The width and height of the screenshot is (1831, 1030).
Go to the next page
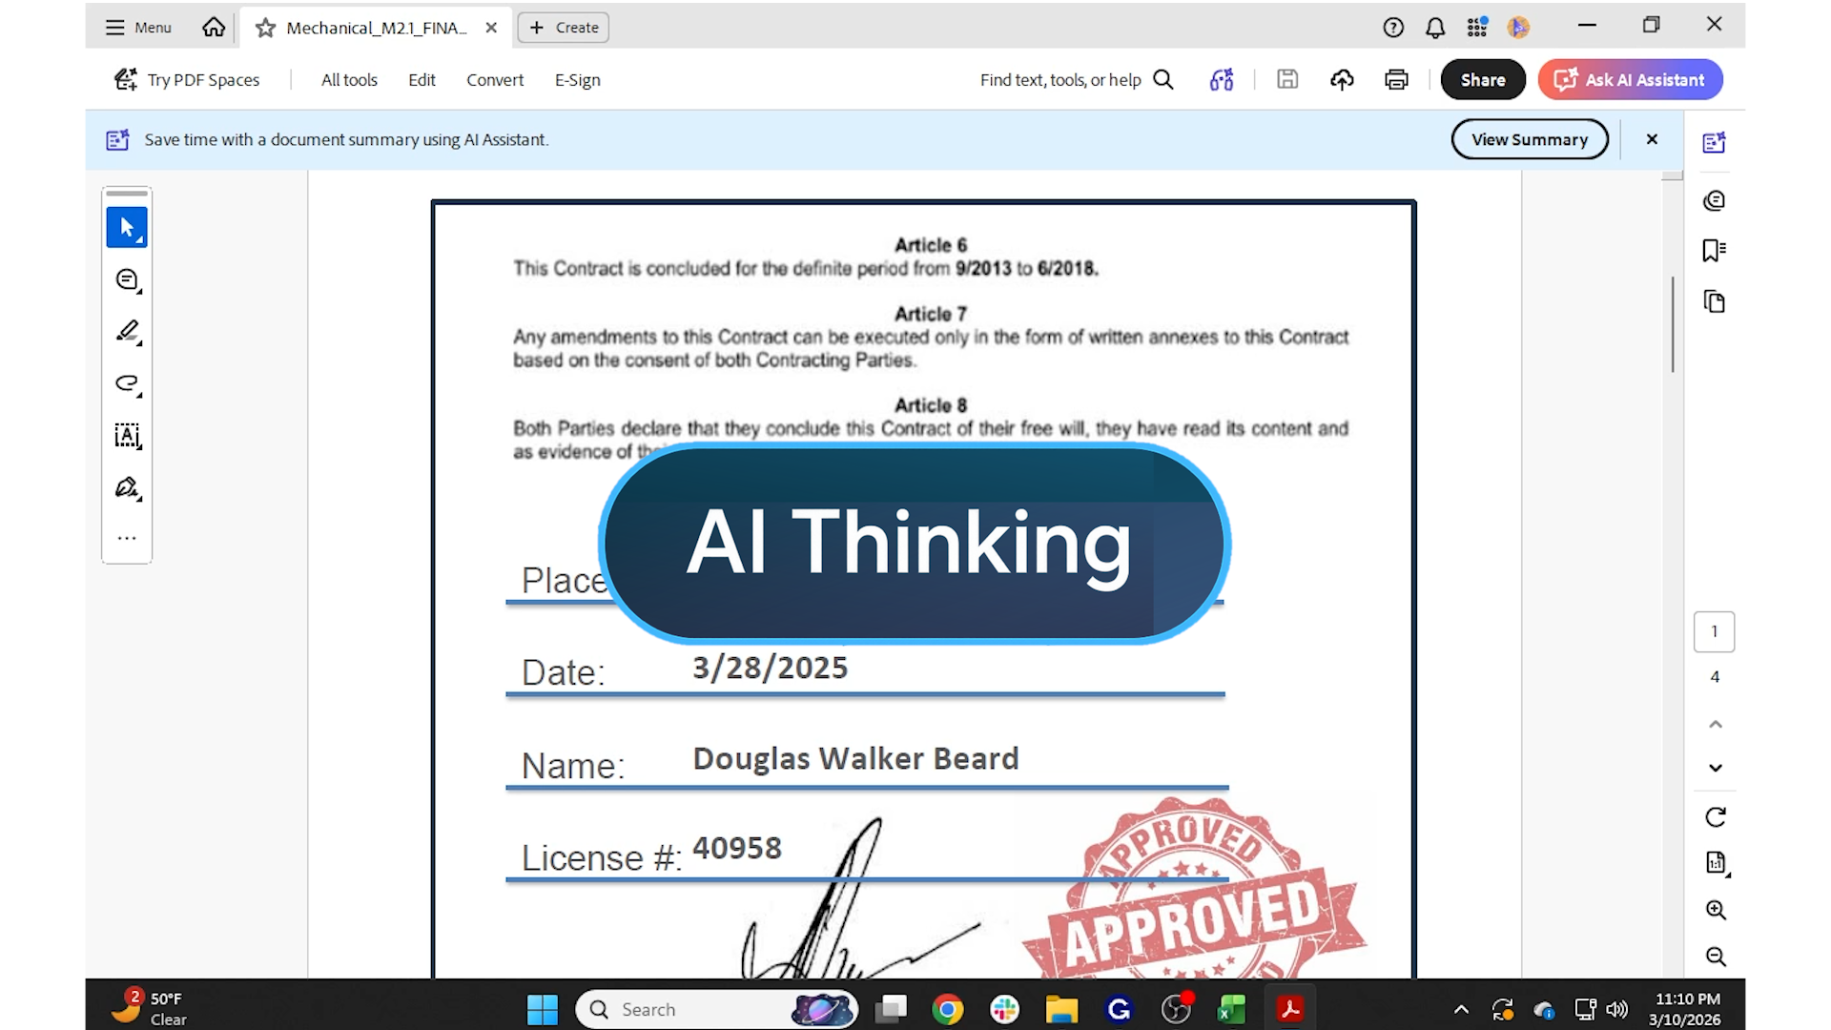1716,768
